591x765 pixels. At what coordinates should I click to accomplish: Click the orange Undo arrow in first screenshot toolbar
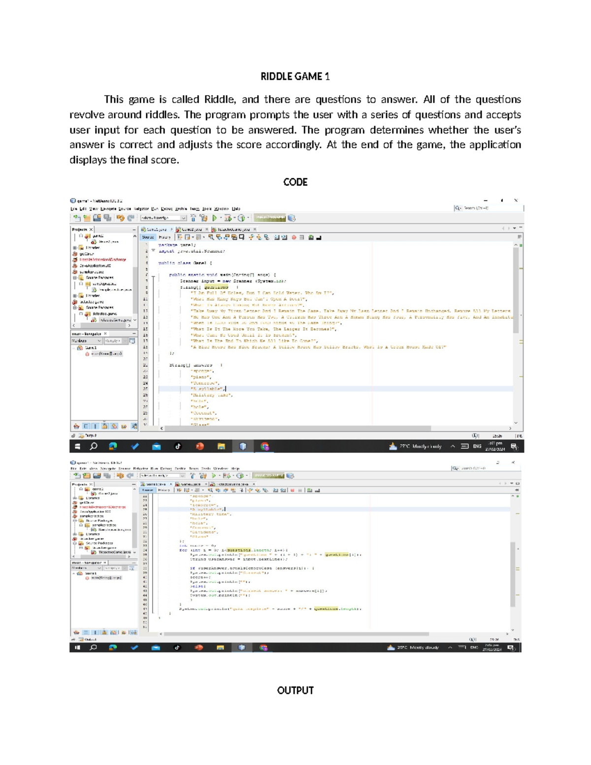click(x=120, y=218)
